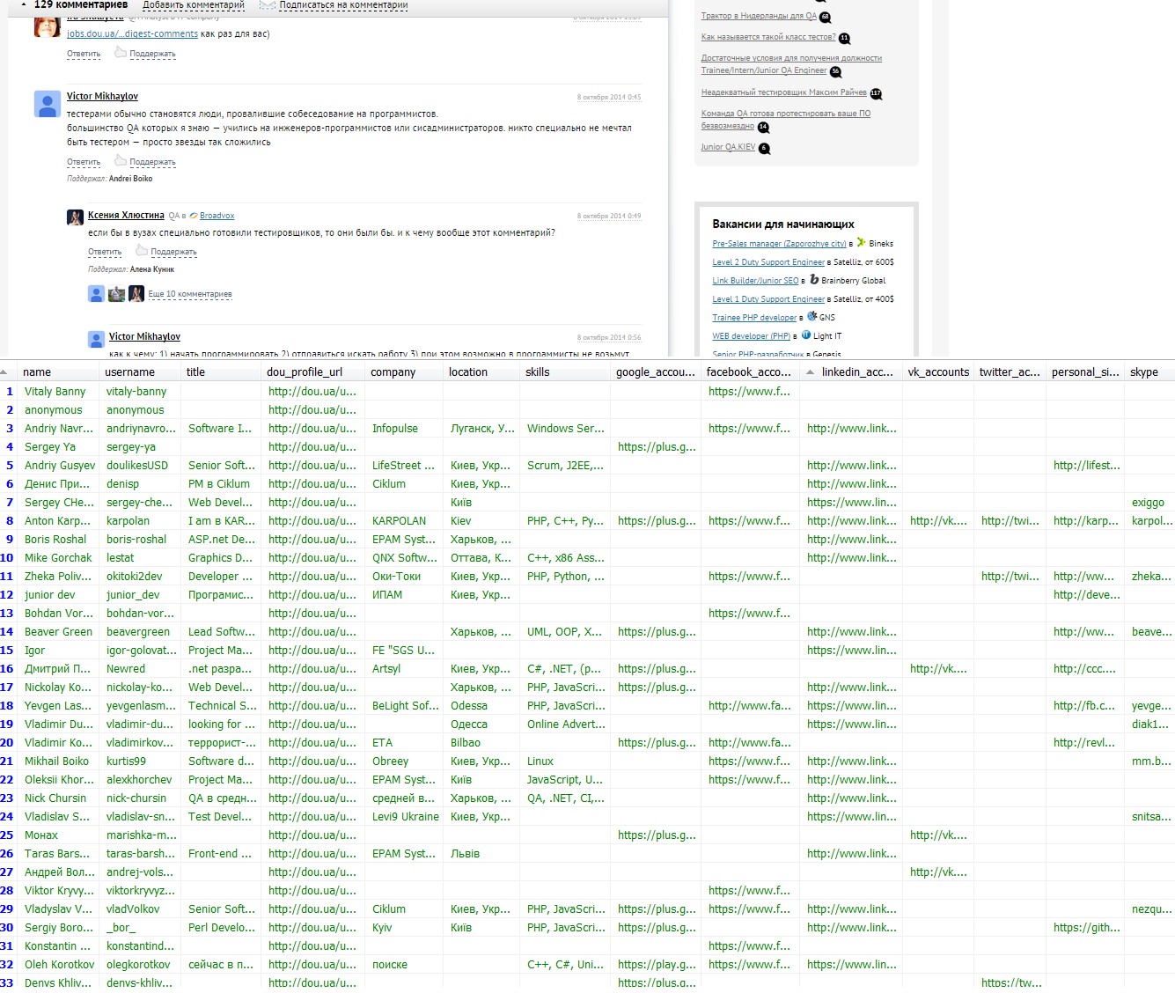Click Ответить under Ксения Хлюстина's comment

pos(105,252)
